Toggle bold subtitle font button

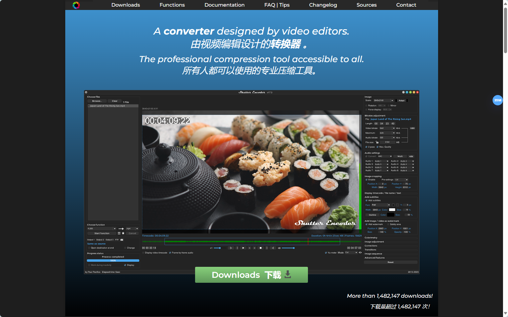click(x=393, y=205)
